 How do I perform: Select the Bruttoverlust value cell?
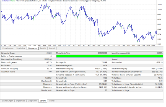159,62
